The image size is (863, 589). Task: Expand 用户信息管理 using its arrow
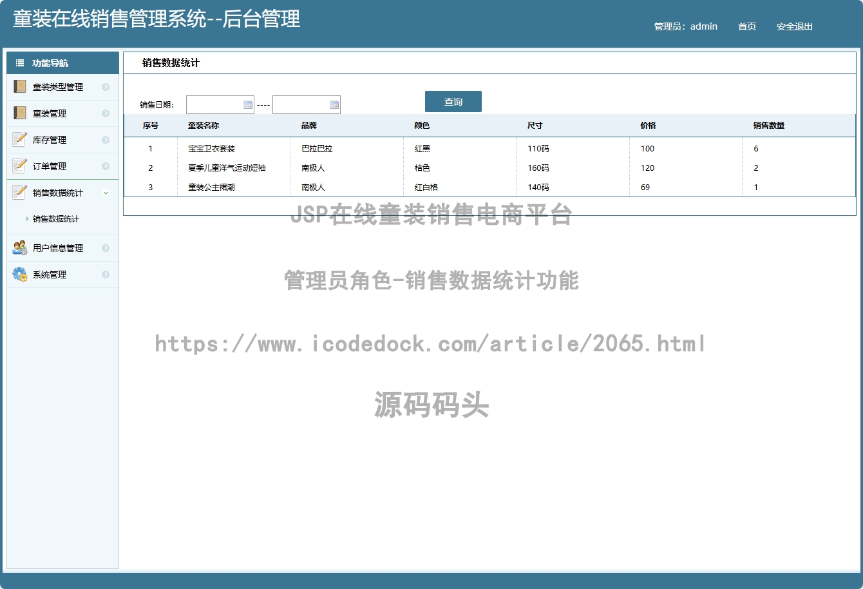point(106,248)
